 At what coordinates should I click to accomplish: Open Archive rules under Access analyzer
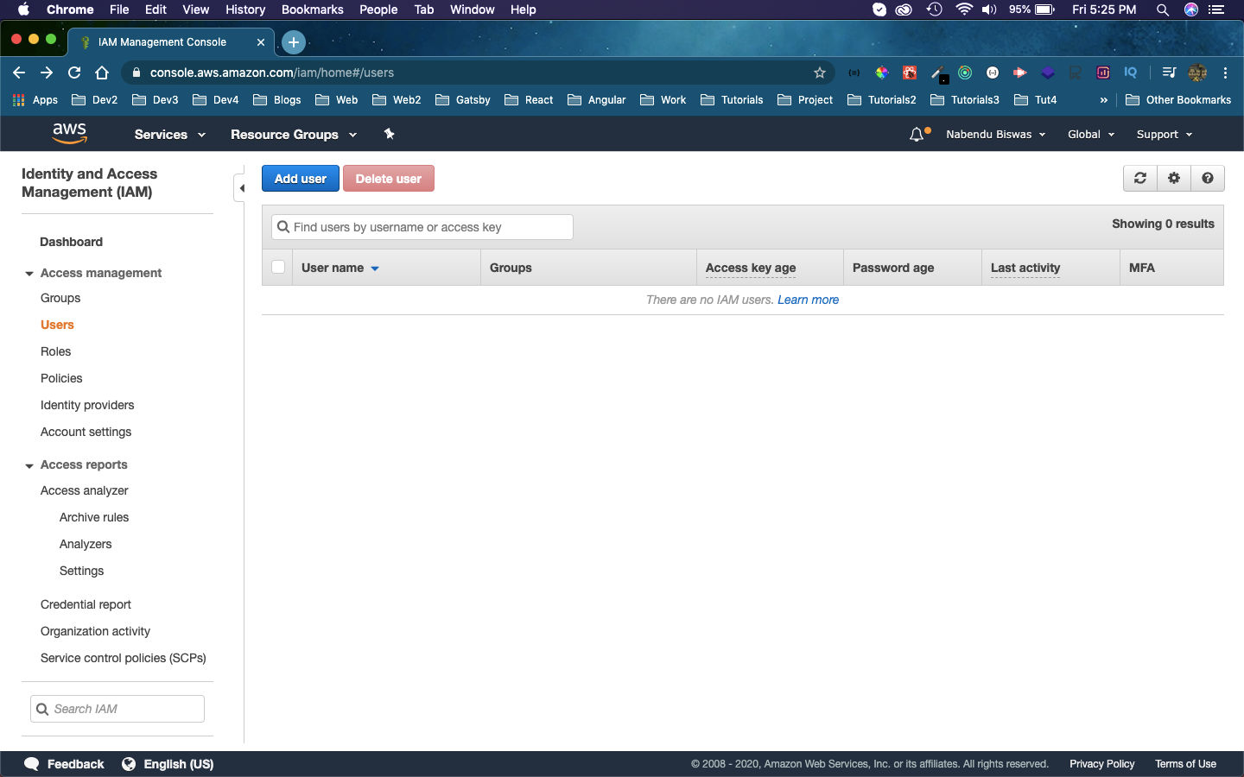94,517
